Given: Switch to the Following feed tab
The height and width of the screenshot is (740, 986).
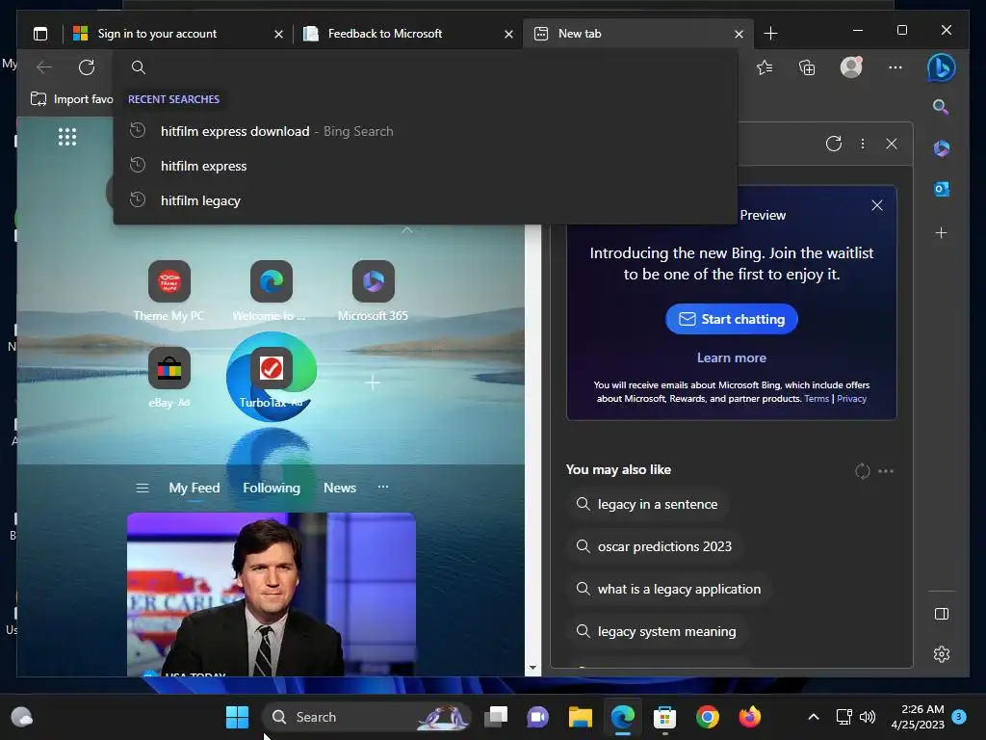Looking at the screenshot, I should tap(272, 489).
